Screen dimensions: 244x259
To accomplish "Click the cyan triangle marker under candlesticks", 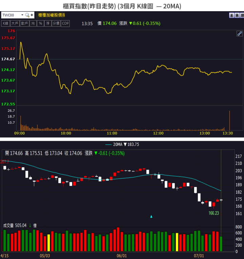I will pos(151,216).
